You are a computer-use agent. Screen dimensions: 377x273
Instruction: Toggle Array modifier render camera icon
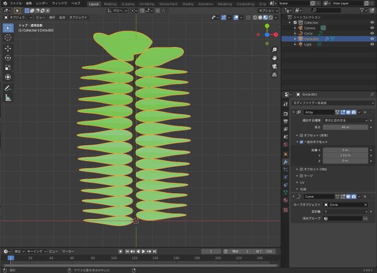[354, 112]
